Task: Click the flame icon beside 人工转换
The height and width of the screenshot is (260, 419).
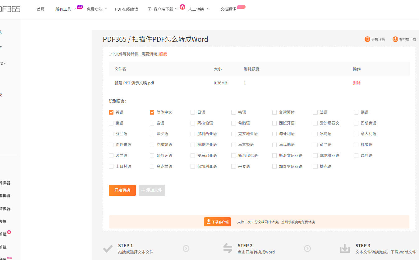Action: [x=182, y=7]
